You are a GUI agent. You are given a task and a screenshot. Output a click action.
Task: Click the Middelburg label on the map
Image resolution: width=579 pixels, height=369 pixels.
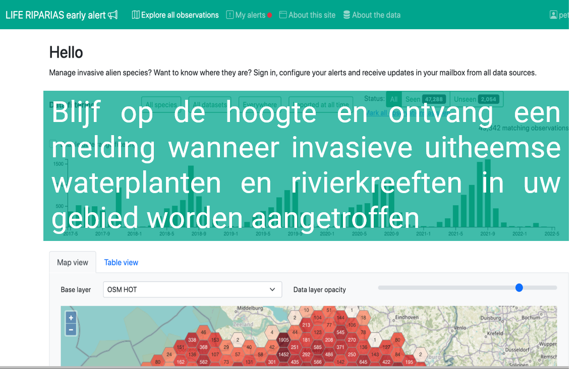[x=250, y=308]
